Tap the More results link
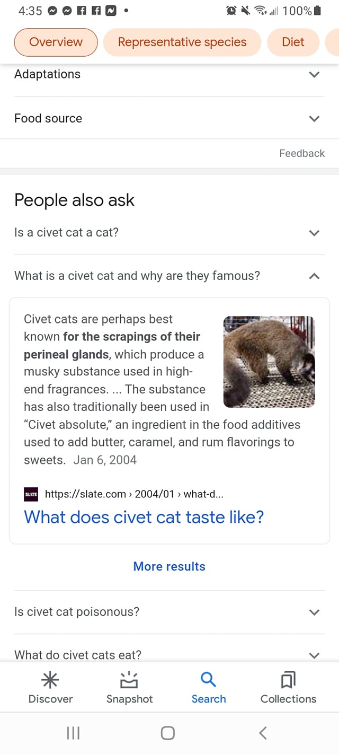Screen dimensions: 339x754 169,566
